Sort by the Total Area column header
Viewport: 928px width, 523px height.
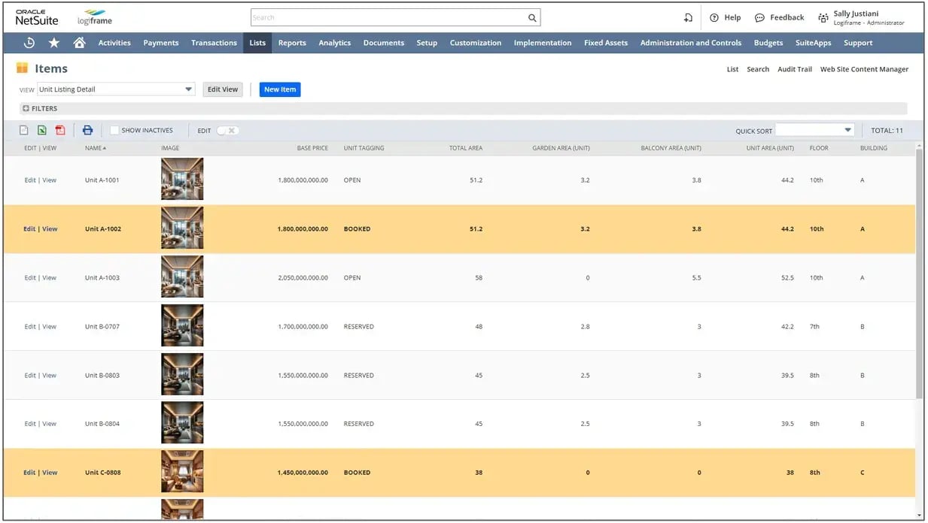tap(466, 148)
